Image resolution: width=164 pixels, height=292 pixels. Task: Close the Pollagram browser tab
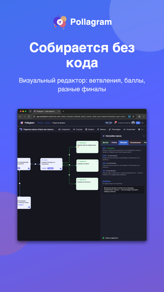tap(59, 111)
